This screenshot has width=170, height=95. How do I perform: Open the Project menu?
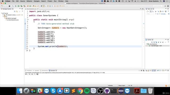tap(50, 1)
